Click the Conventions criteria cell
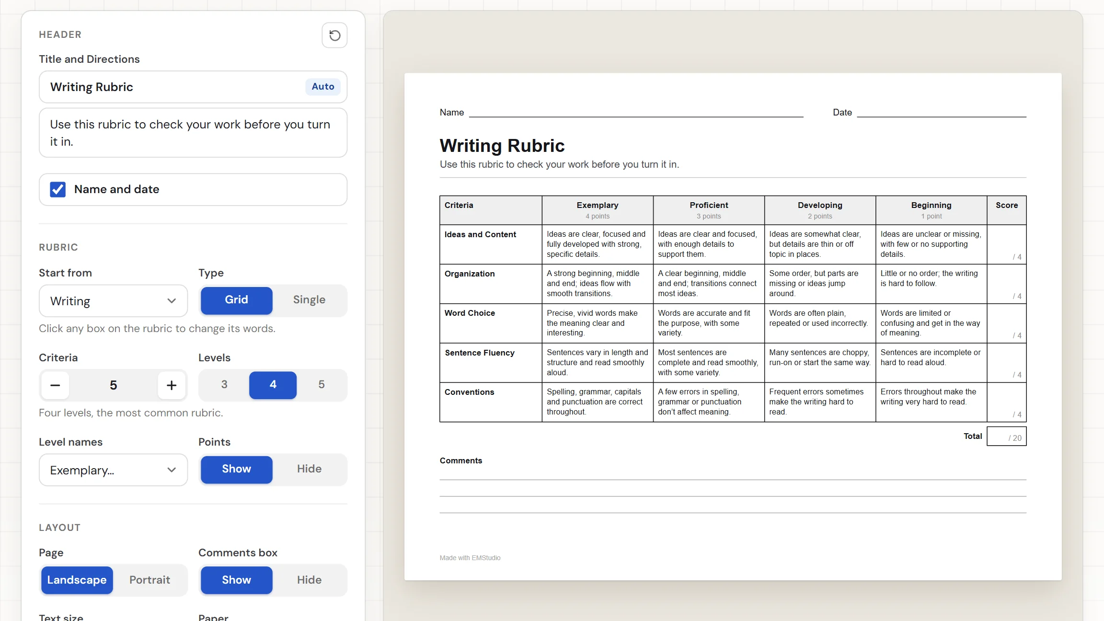The image size is (1104, 621). pos(491,402)
